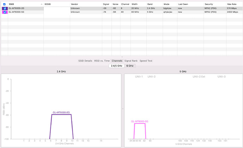Sort by Channel column header
Screen dimensions: 243x148
(125, 4)
